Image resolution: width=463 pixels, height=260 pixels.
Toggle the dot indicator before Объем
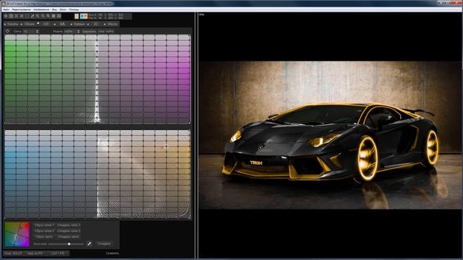pyautogui.click(x=21, y=25)
